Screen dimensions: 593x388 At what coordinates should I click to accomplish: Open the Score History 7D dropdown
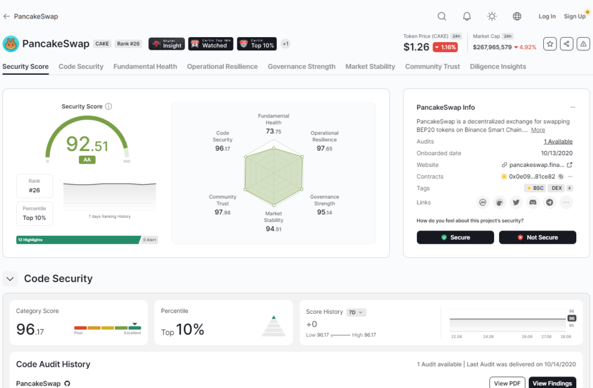pyautogui.click(x=356, y=312)
